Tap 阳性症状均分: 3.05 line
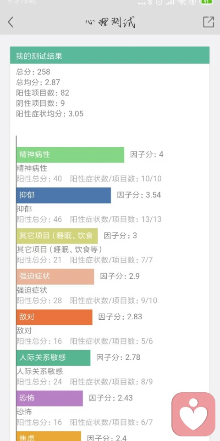 click(x=49, y=114)
